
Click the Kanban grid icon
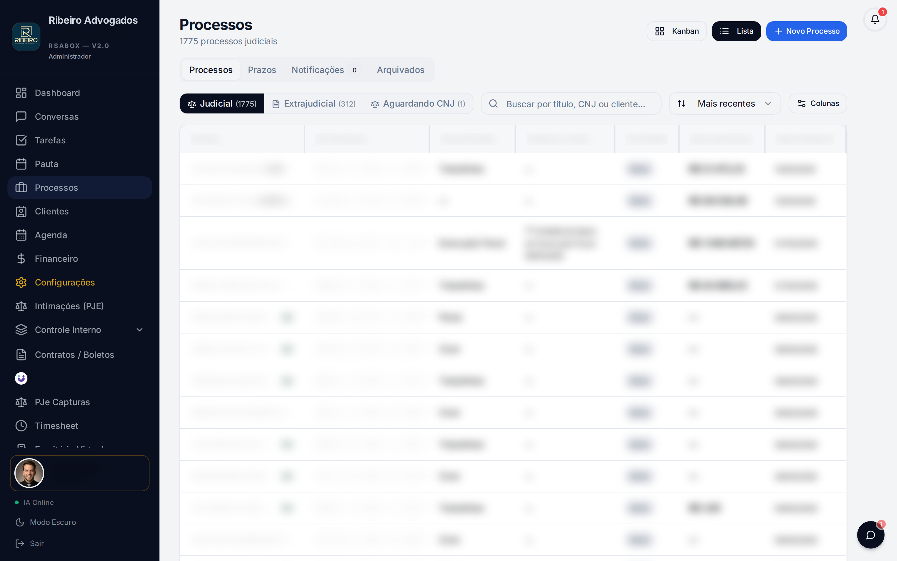(x=659, y=31)
